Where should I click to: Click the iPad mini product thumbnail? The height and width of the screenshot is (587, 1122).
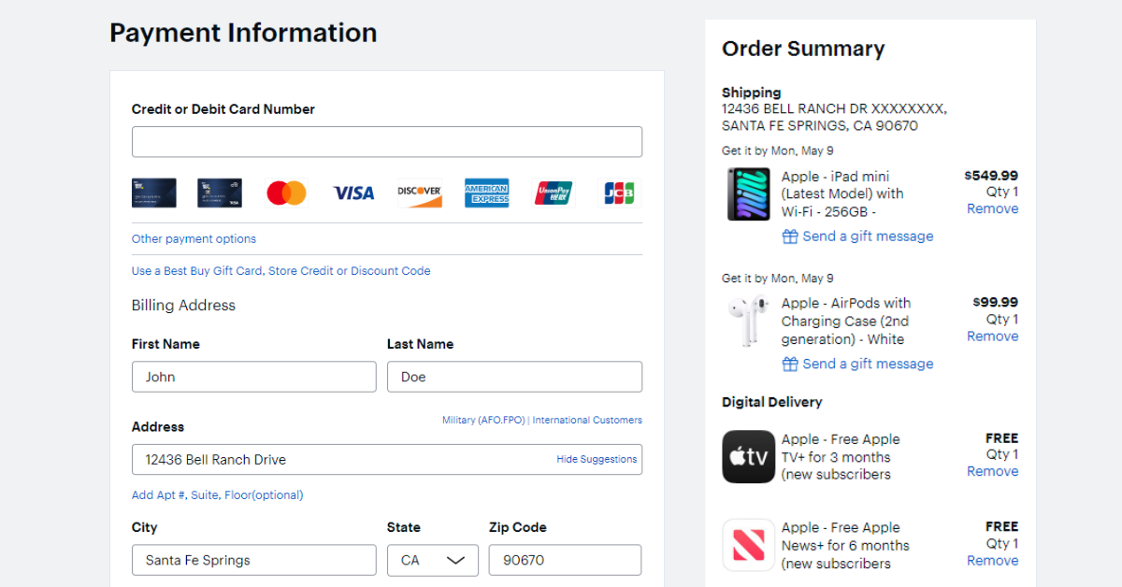pos(748,193)
